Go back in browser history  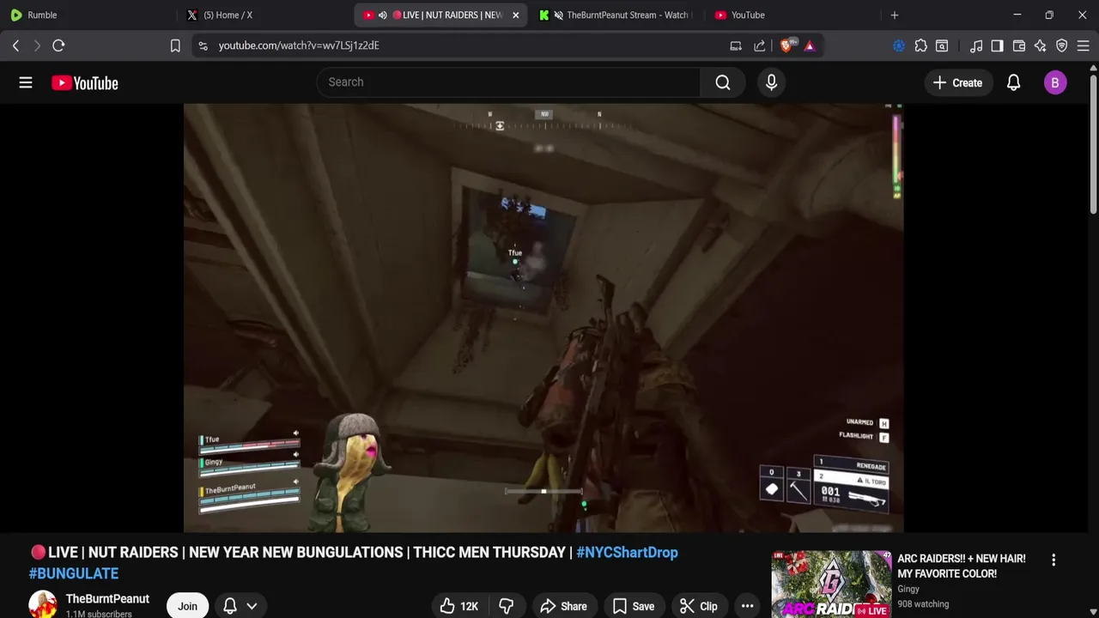point(15,45)
